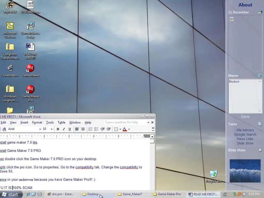Image resolution: width=264 pixels, height=198 pixels.
Task: Switch to the dro.pm taskbar window
Action: tap(62, 194)
